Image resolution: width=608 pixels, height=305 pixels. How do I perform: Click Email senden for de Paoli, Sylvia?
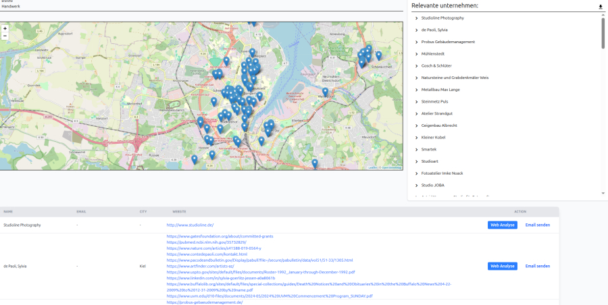(538, 266)
